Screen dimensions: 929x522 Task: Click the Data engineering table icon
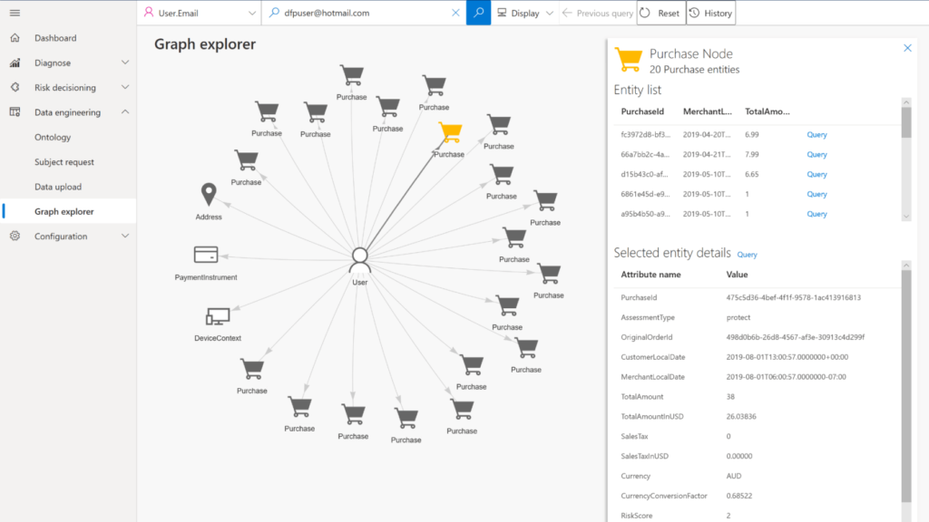click(15, 111)
